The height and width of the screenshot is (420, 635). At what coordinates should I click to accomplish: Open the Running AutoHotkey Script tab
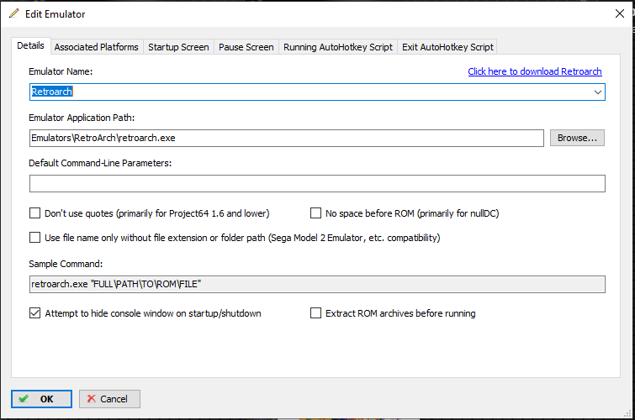point(338,47)
